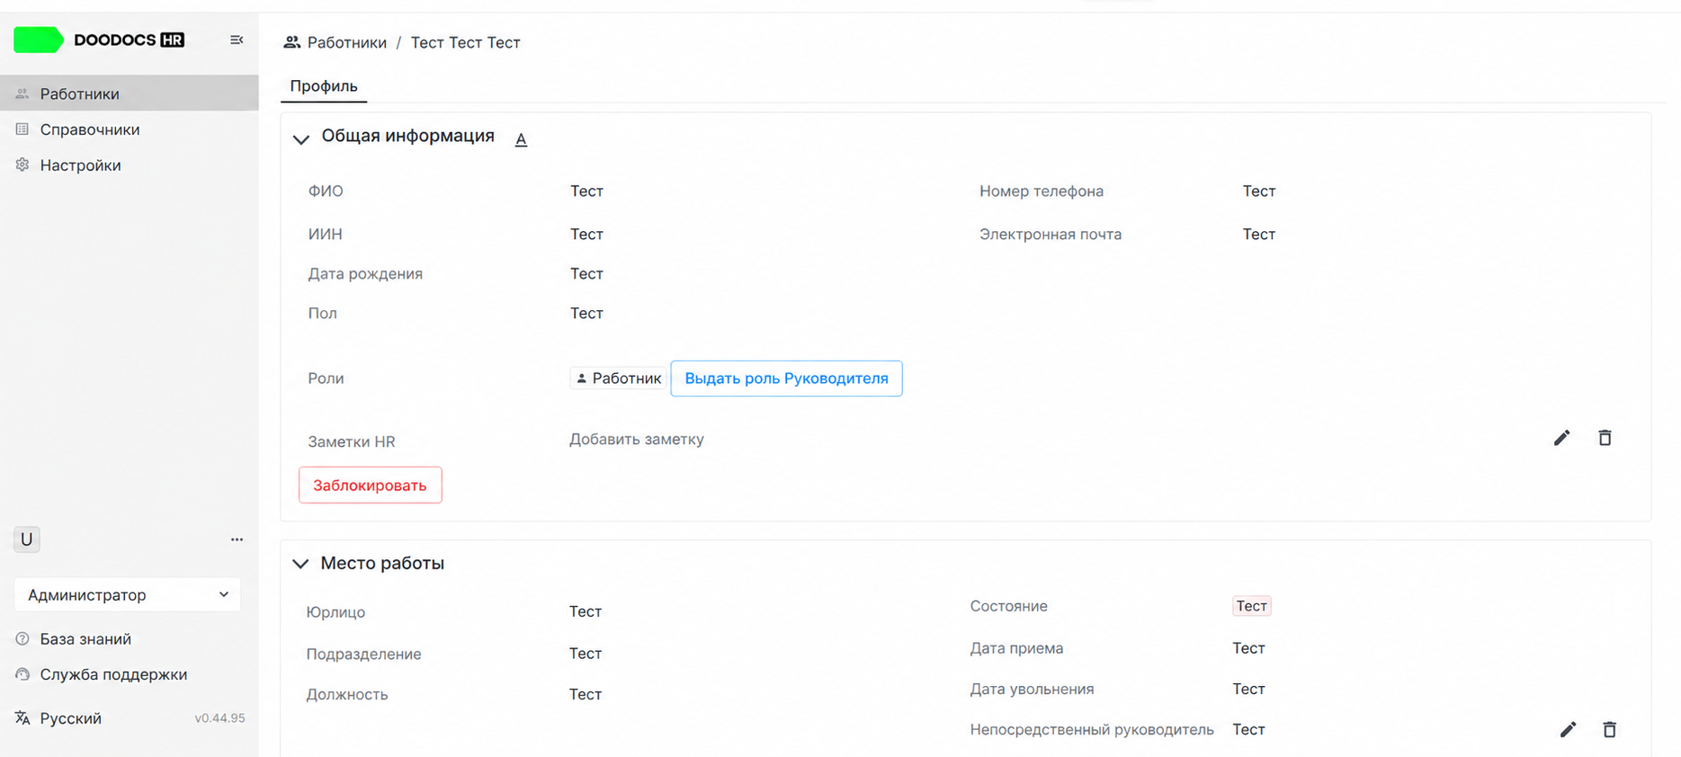Screen dimensions: 1681x757
Task: Select the Профиль tab
Action: coord(324,86)
